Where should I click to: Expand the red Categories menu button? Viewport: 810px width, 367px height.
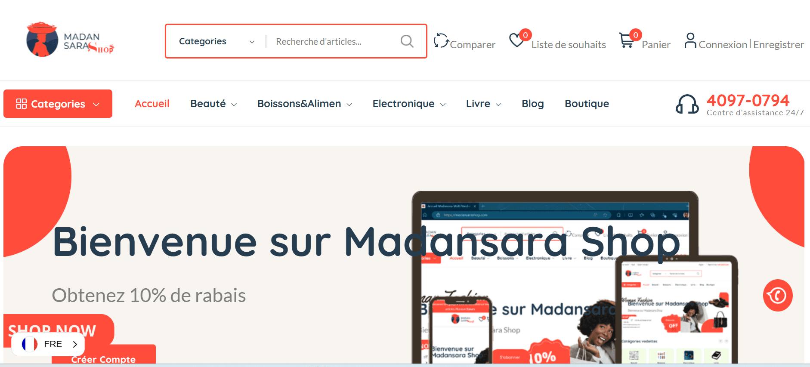click(x=58, y=104)
